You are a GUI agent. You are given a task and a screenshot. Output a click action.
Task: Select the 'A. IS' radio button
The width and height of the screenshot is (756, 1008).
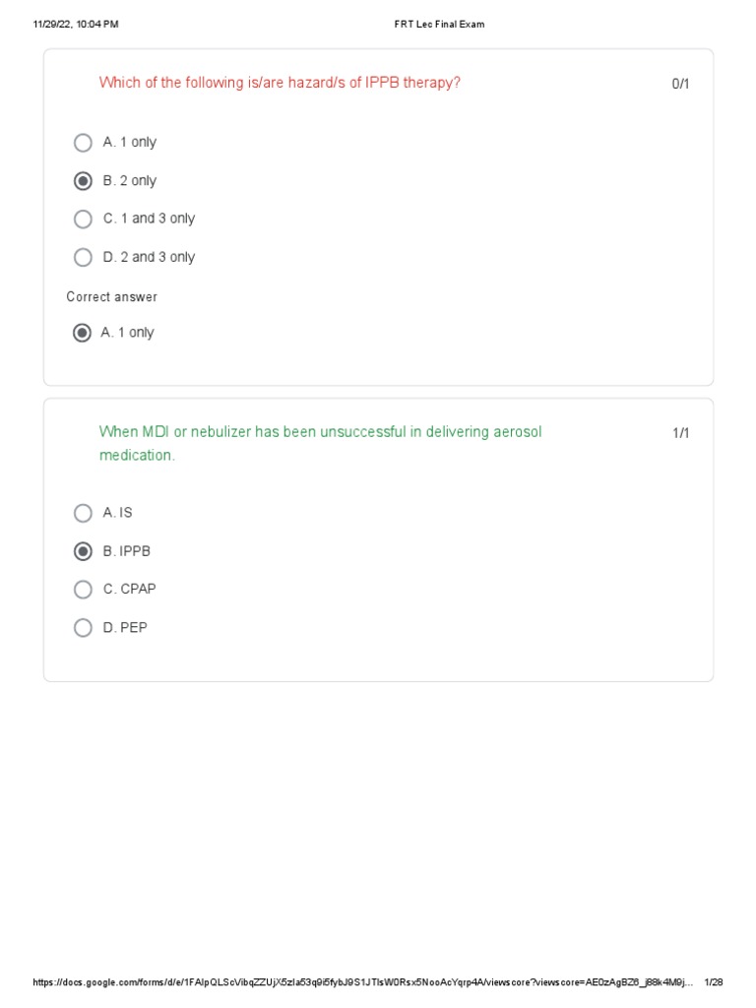click(x=83, y=513)
